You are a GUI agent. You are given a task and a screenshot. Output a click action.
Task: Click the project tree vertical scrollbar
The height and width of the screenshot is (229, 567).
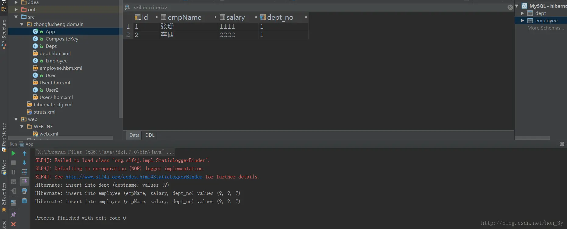pos(120,59)
